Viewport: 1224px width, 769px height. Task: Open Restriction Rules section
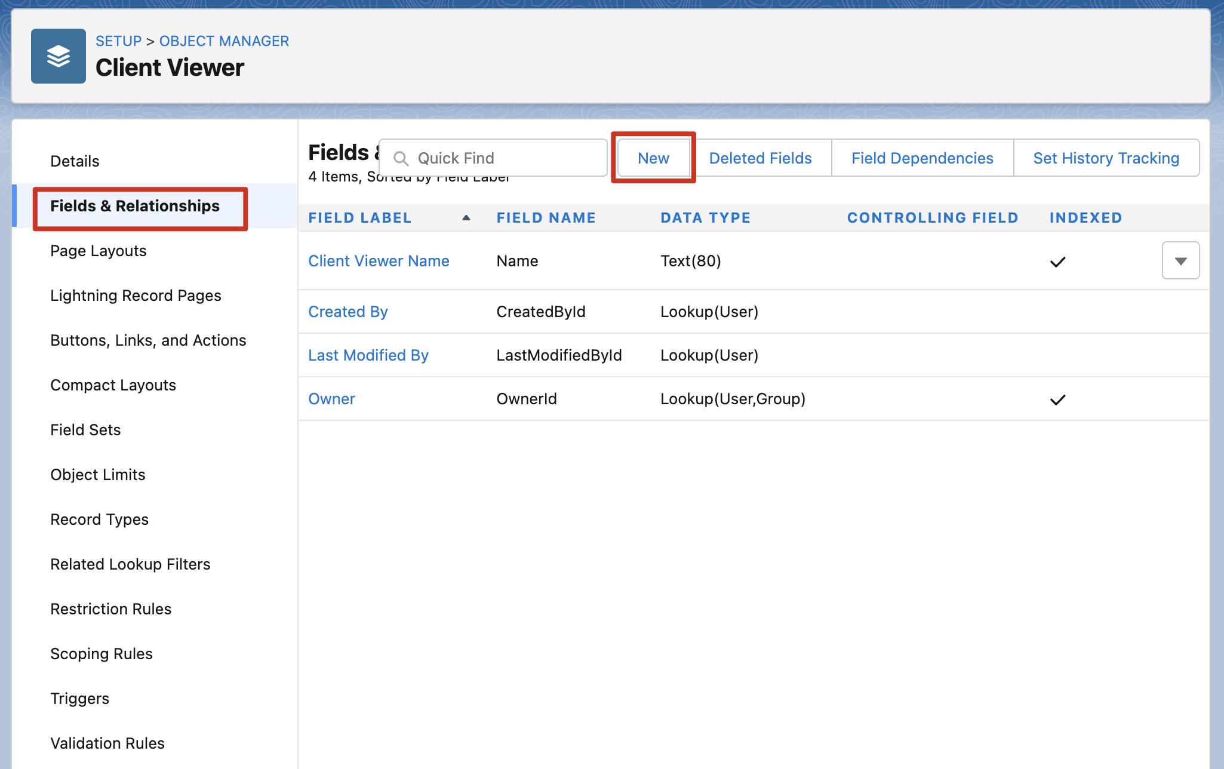(x=110, y=609)
